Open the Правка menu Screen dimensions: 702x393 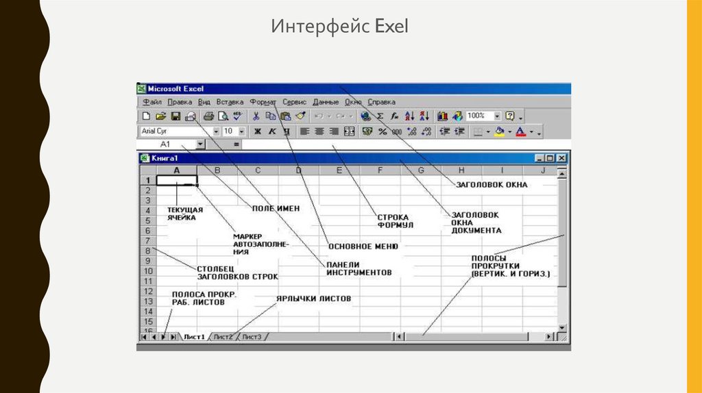(180, 102)
